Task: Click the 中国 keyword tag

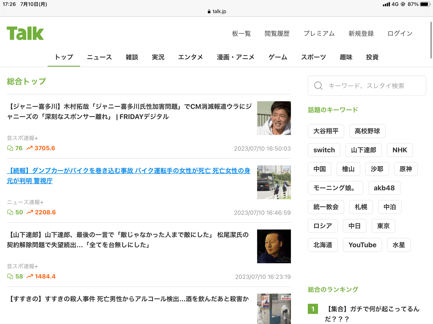Action: pos(320,169)
